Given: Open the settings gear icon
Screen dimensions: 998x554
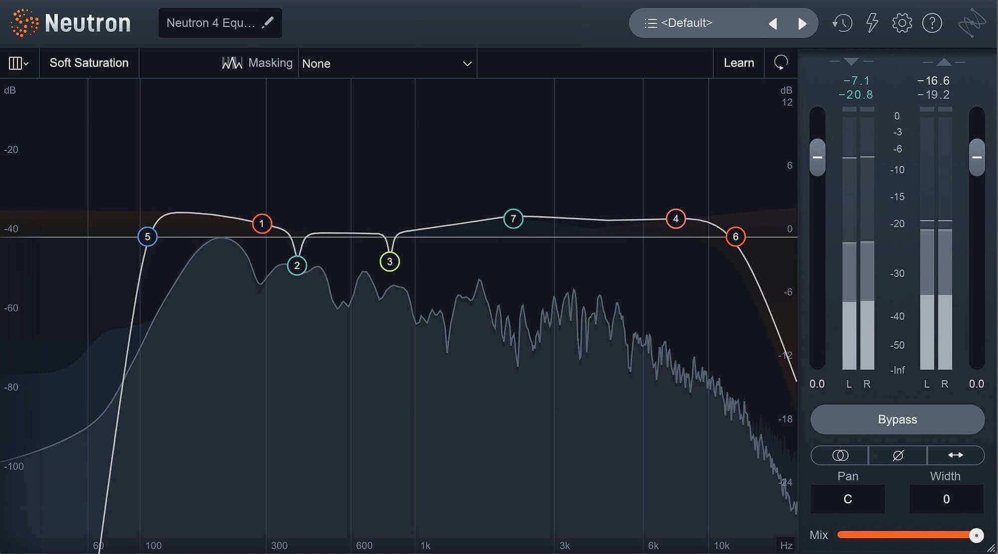Looking at the screenshot, I should 902,23.
